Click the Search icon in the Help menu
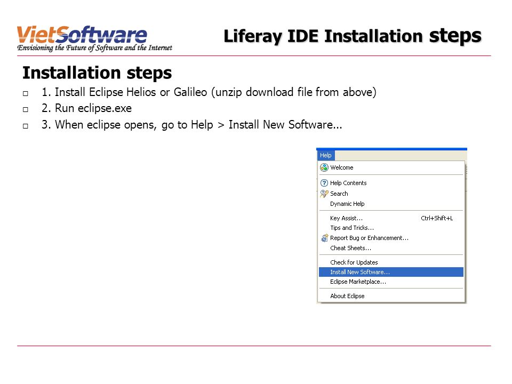 [324, 194]
